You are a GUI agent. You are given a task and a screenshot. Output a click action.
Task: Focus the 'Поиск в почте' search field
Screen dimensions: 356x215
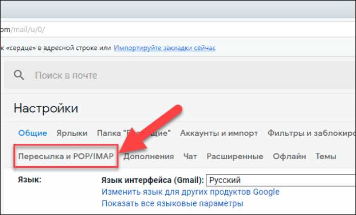180,75
